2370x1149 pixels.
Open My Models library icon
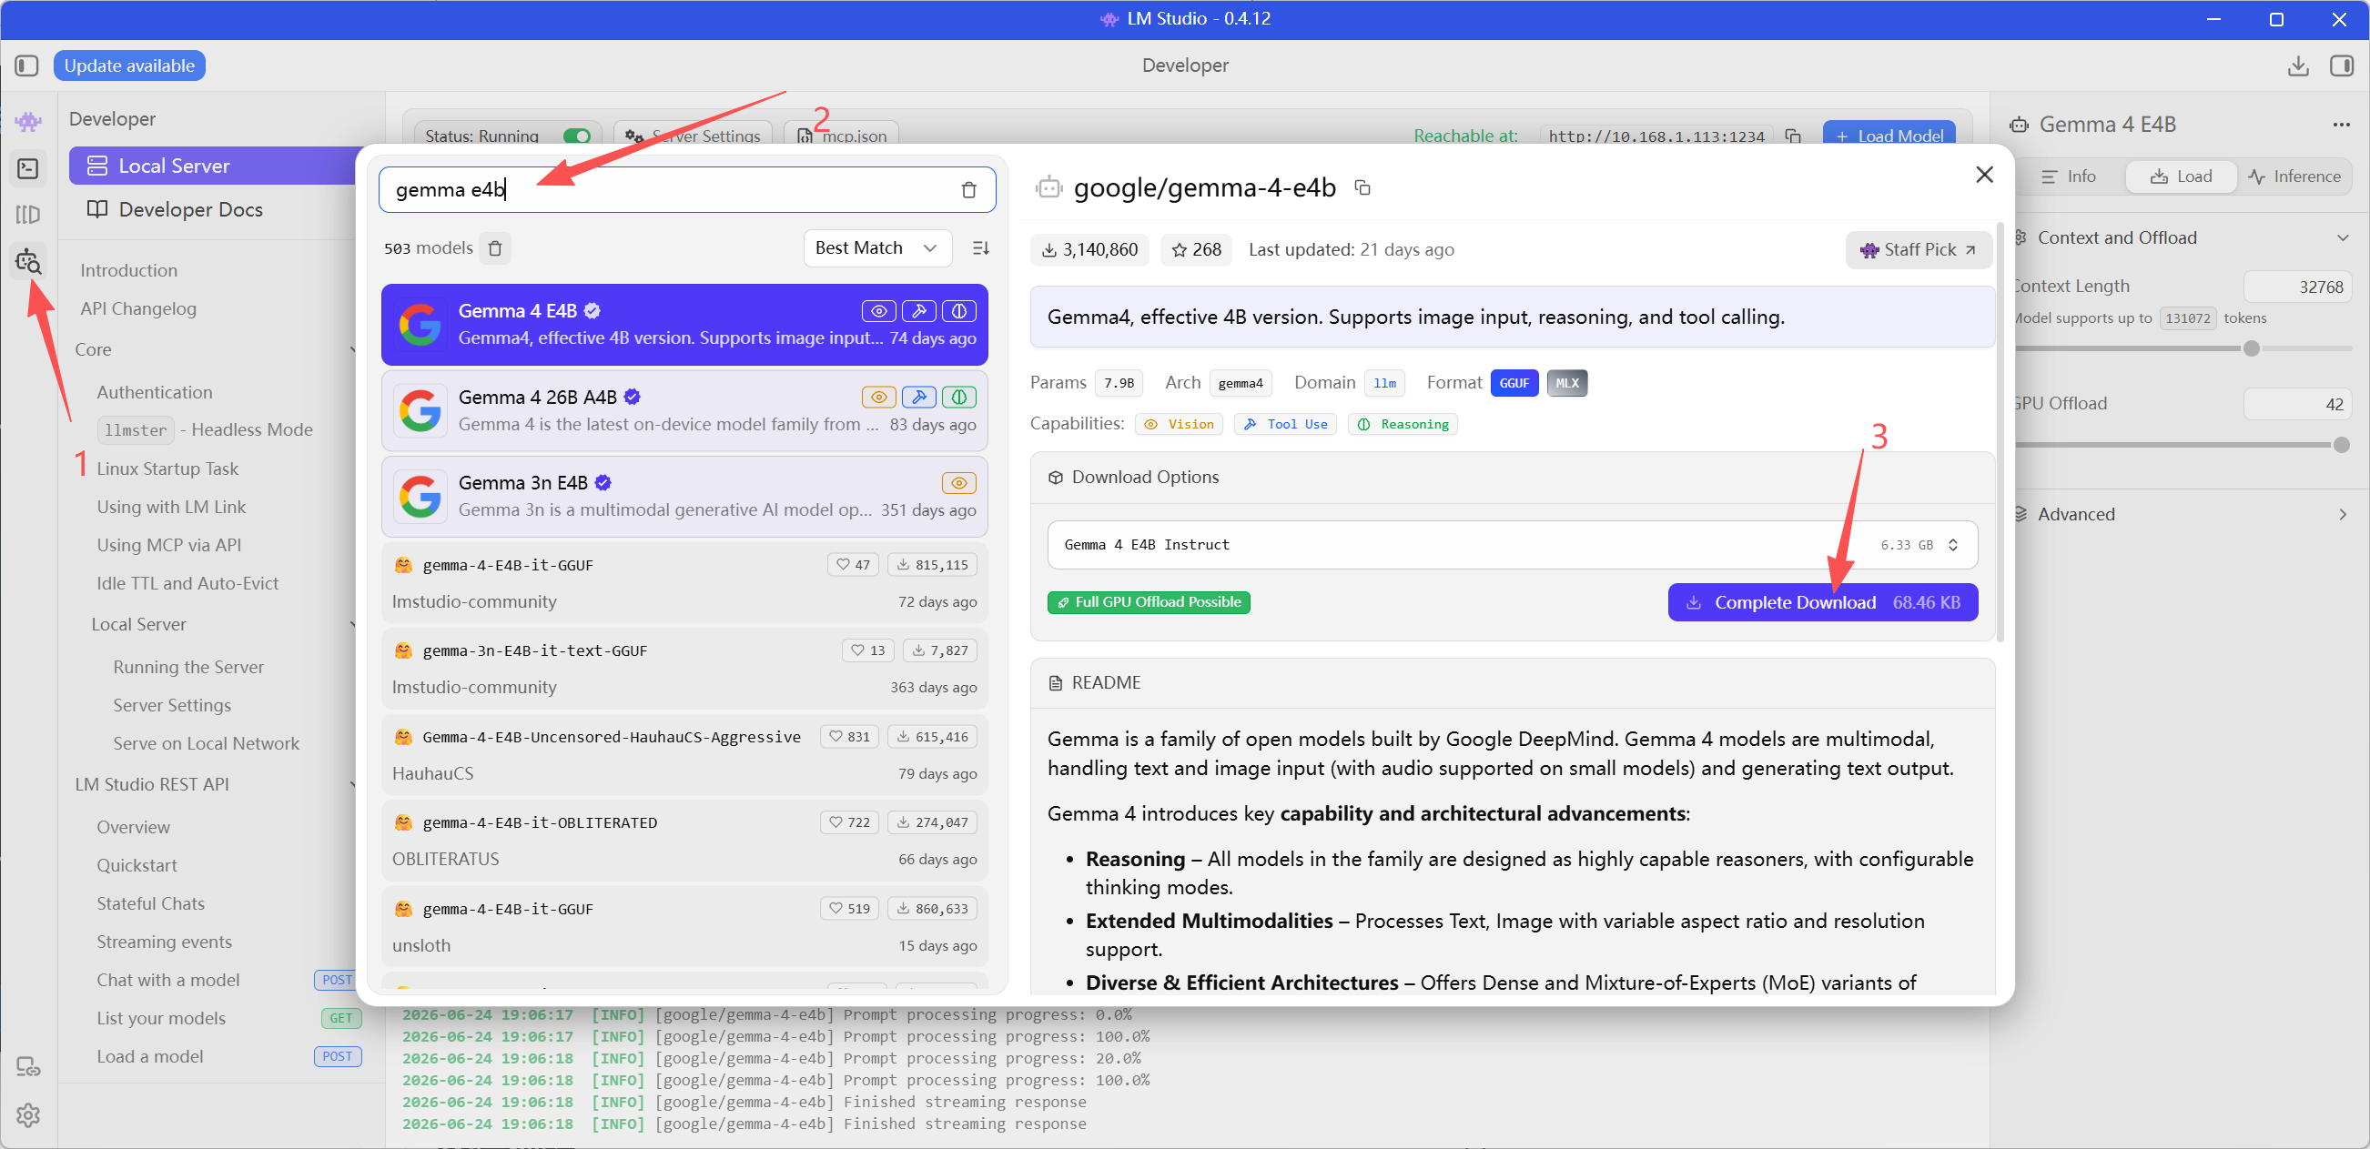pos(28,215)
